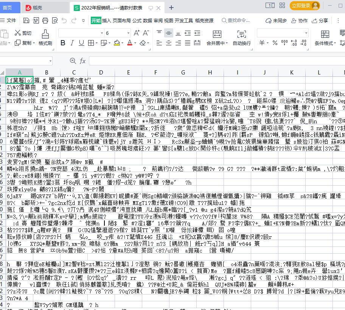The image size is (345, 310).
Task: Click the Save icon in quick toolbar
Action: 26,21
